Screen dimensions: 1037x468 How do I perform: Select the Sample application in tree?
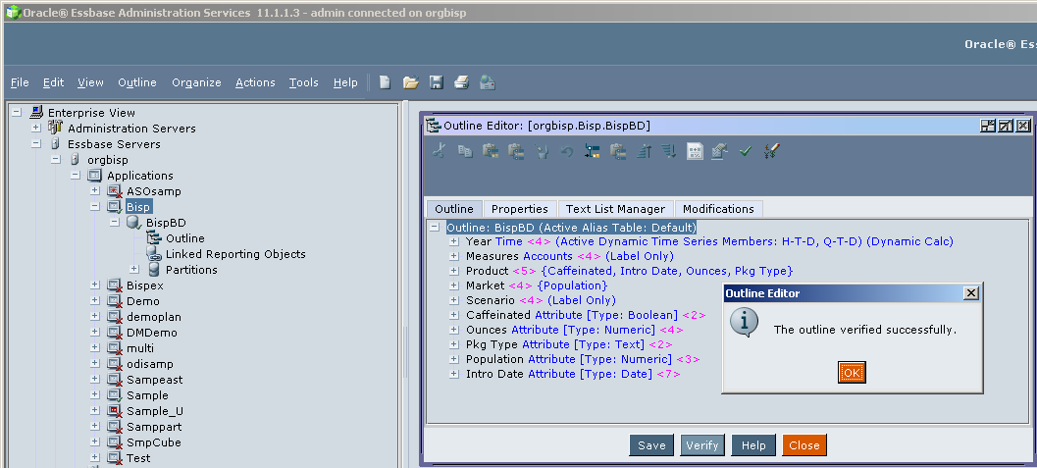coord(147,395)
